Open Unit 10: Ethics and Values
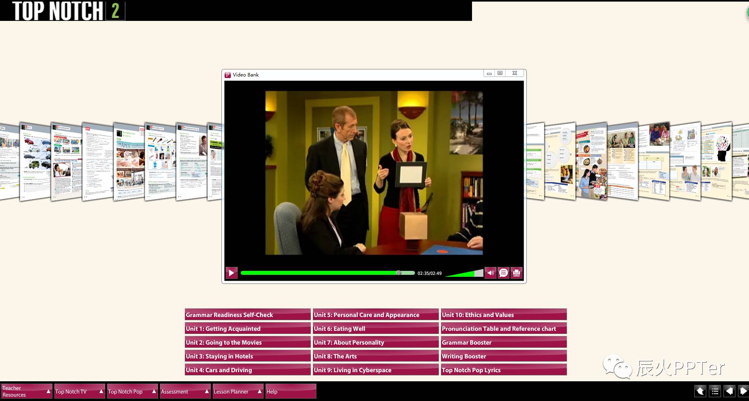Image resolution: width=749 pixels, height=401 pixels. click(504, 315)
